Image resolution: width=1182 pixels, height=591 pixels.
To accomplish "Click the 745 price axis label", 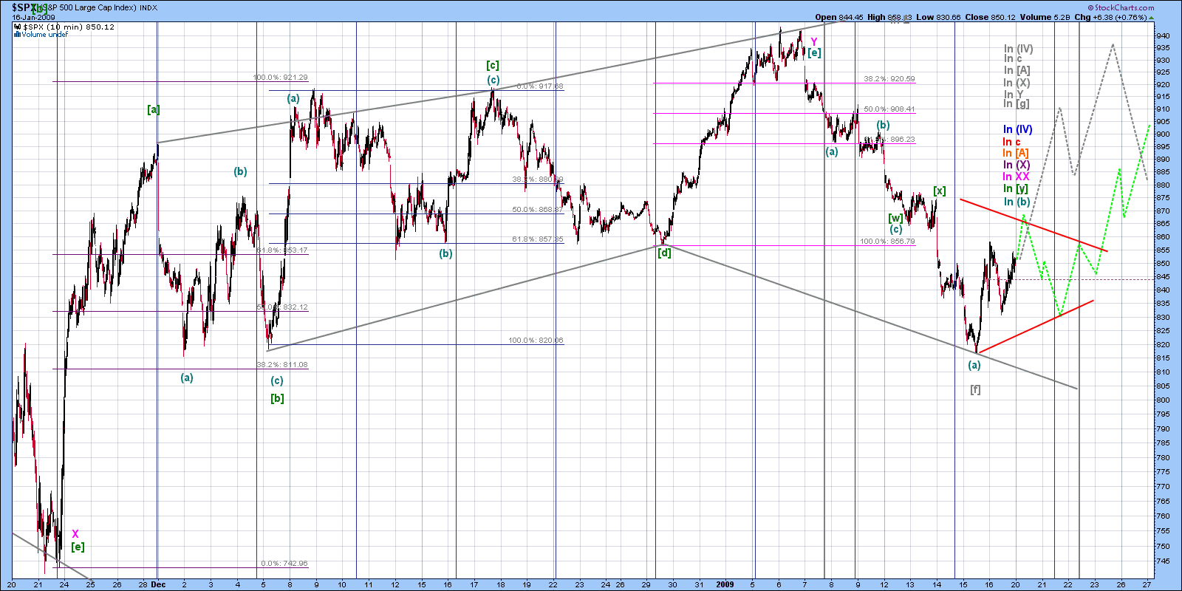I will point(1162,561).
